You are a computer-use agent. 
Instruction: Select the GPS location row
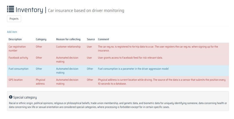point(16,80)
